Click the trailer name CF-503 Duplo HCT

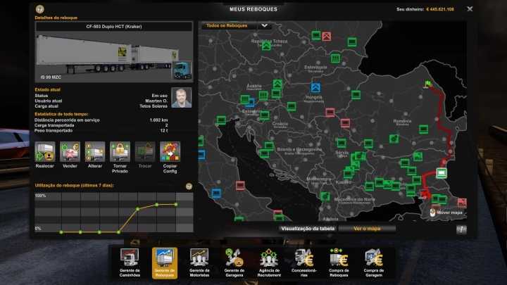[x=114, y=27]
